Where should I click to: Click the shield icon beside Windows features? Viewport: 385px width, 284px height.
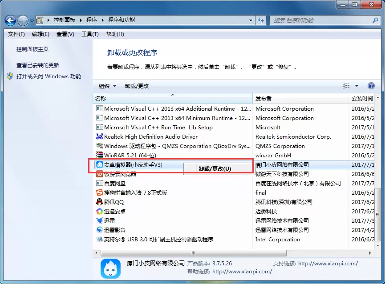10,76
